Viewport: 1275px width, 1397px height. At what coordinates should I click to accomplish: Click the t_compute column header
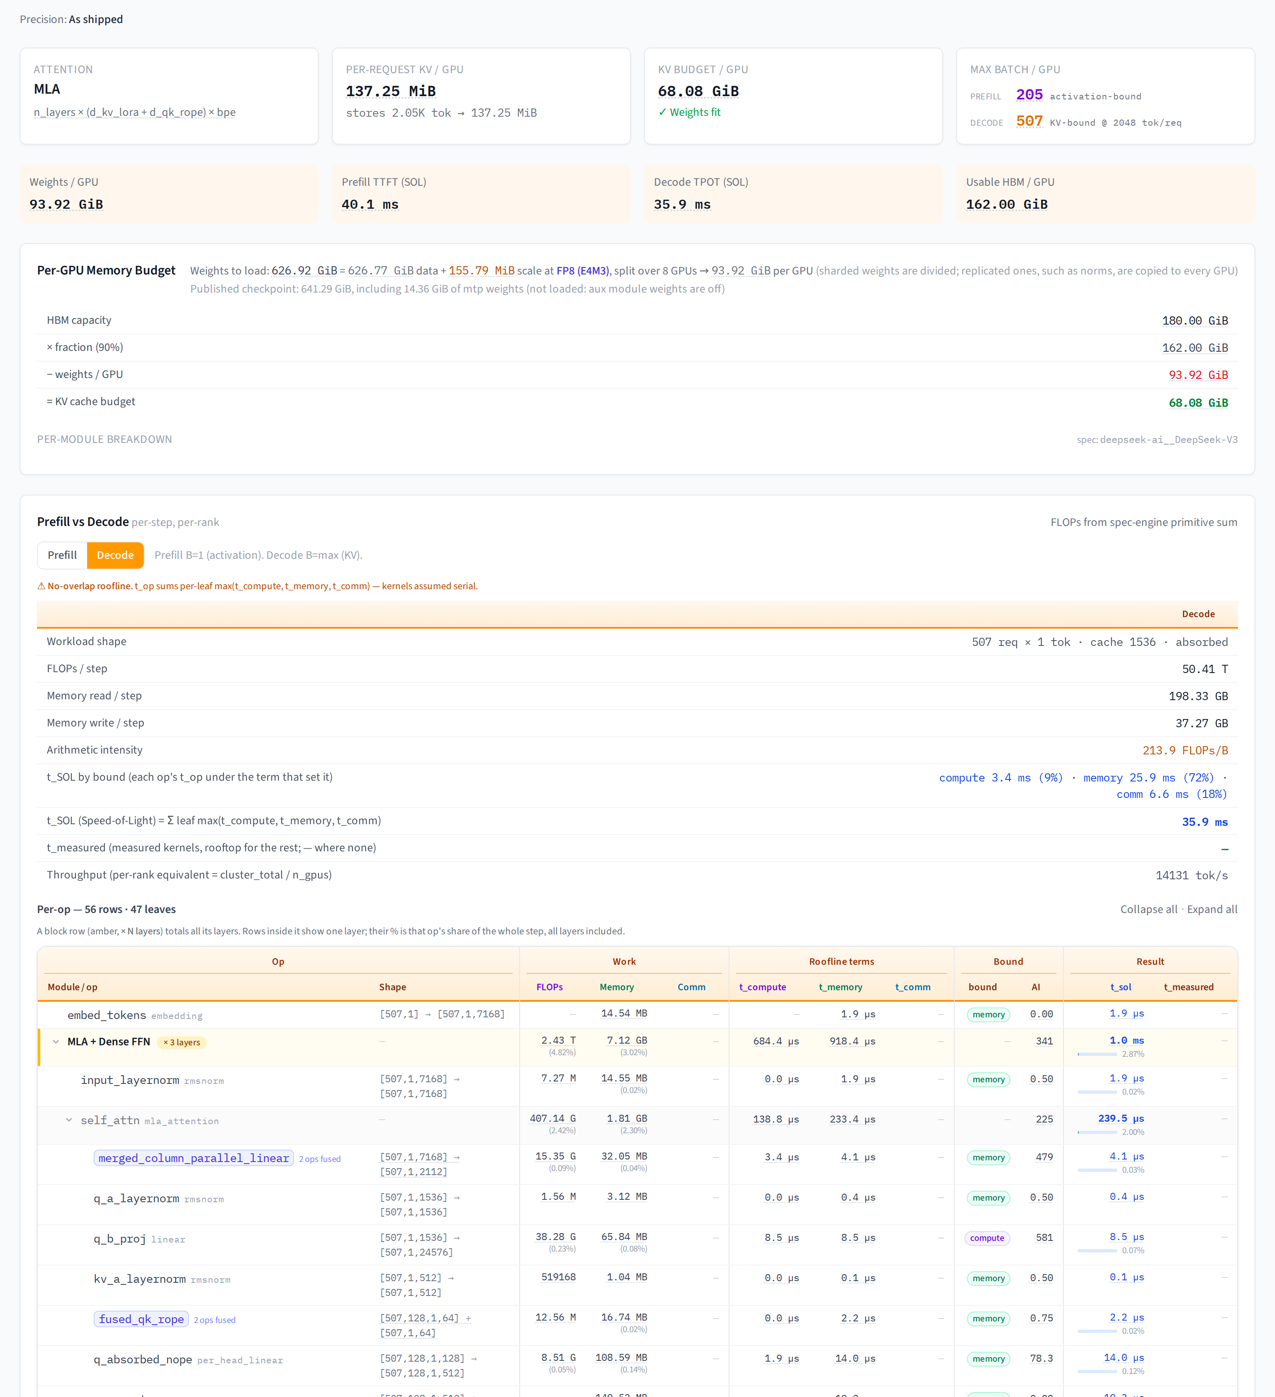point(762,987)
